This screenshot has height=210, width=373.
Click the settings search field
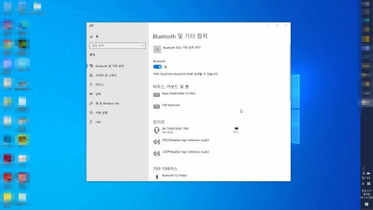(x=116, y=46)
